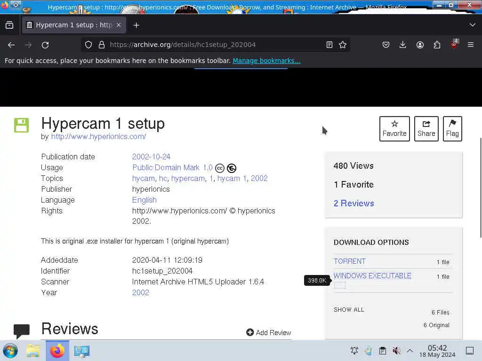The image size is (482, 361).
Task: Click the 6 Original files text
Action: click(436, 325)
